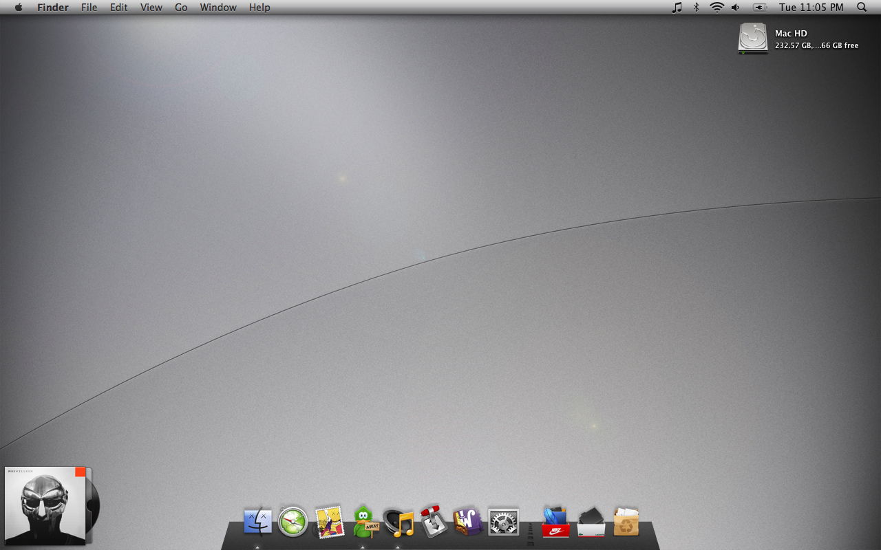Open the purple Wonka bar app icon
This screenshot has width=881, height=550.
point(468,521)
